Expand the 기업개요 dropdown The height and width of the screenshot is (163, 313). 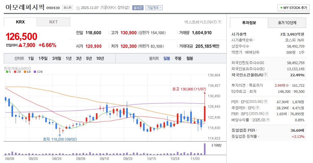[x=154, y=7]
